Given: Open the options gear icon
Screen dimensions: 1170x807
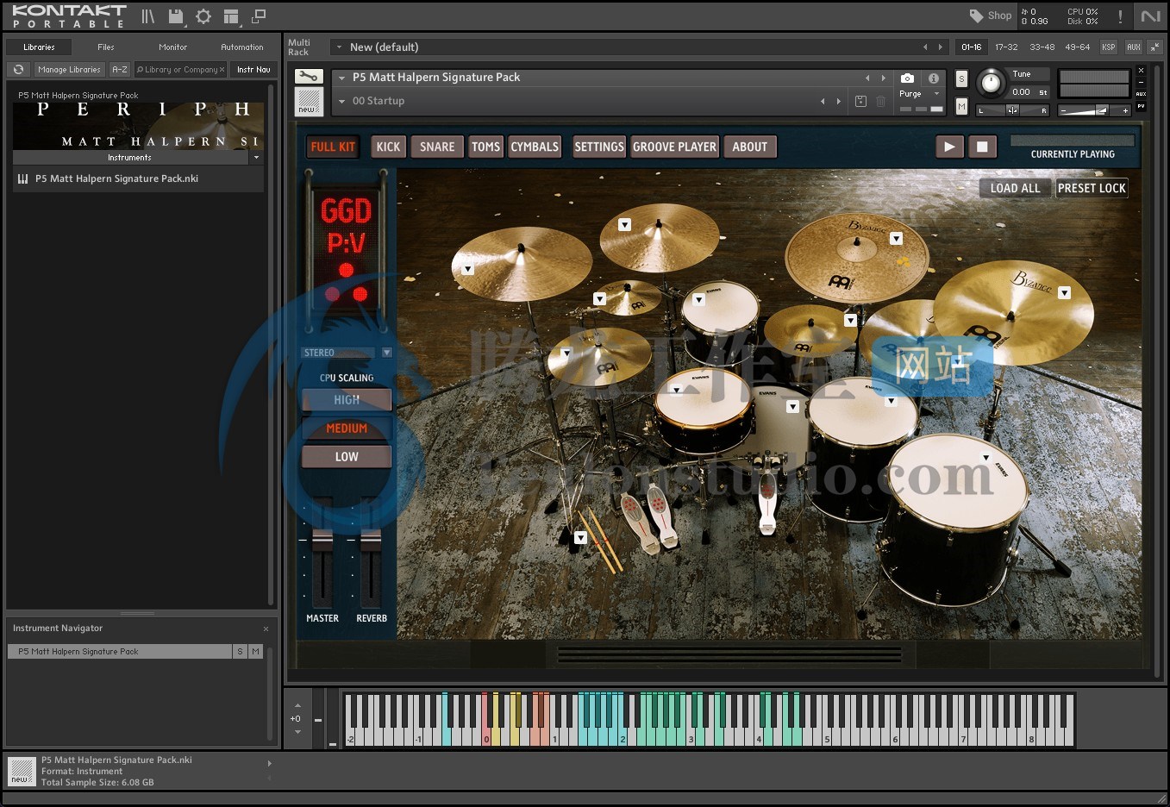Looking at the screenshot, I should pyautogui.click(x=203, y=16).
